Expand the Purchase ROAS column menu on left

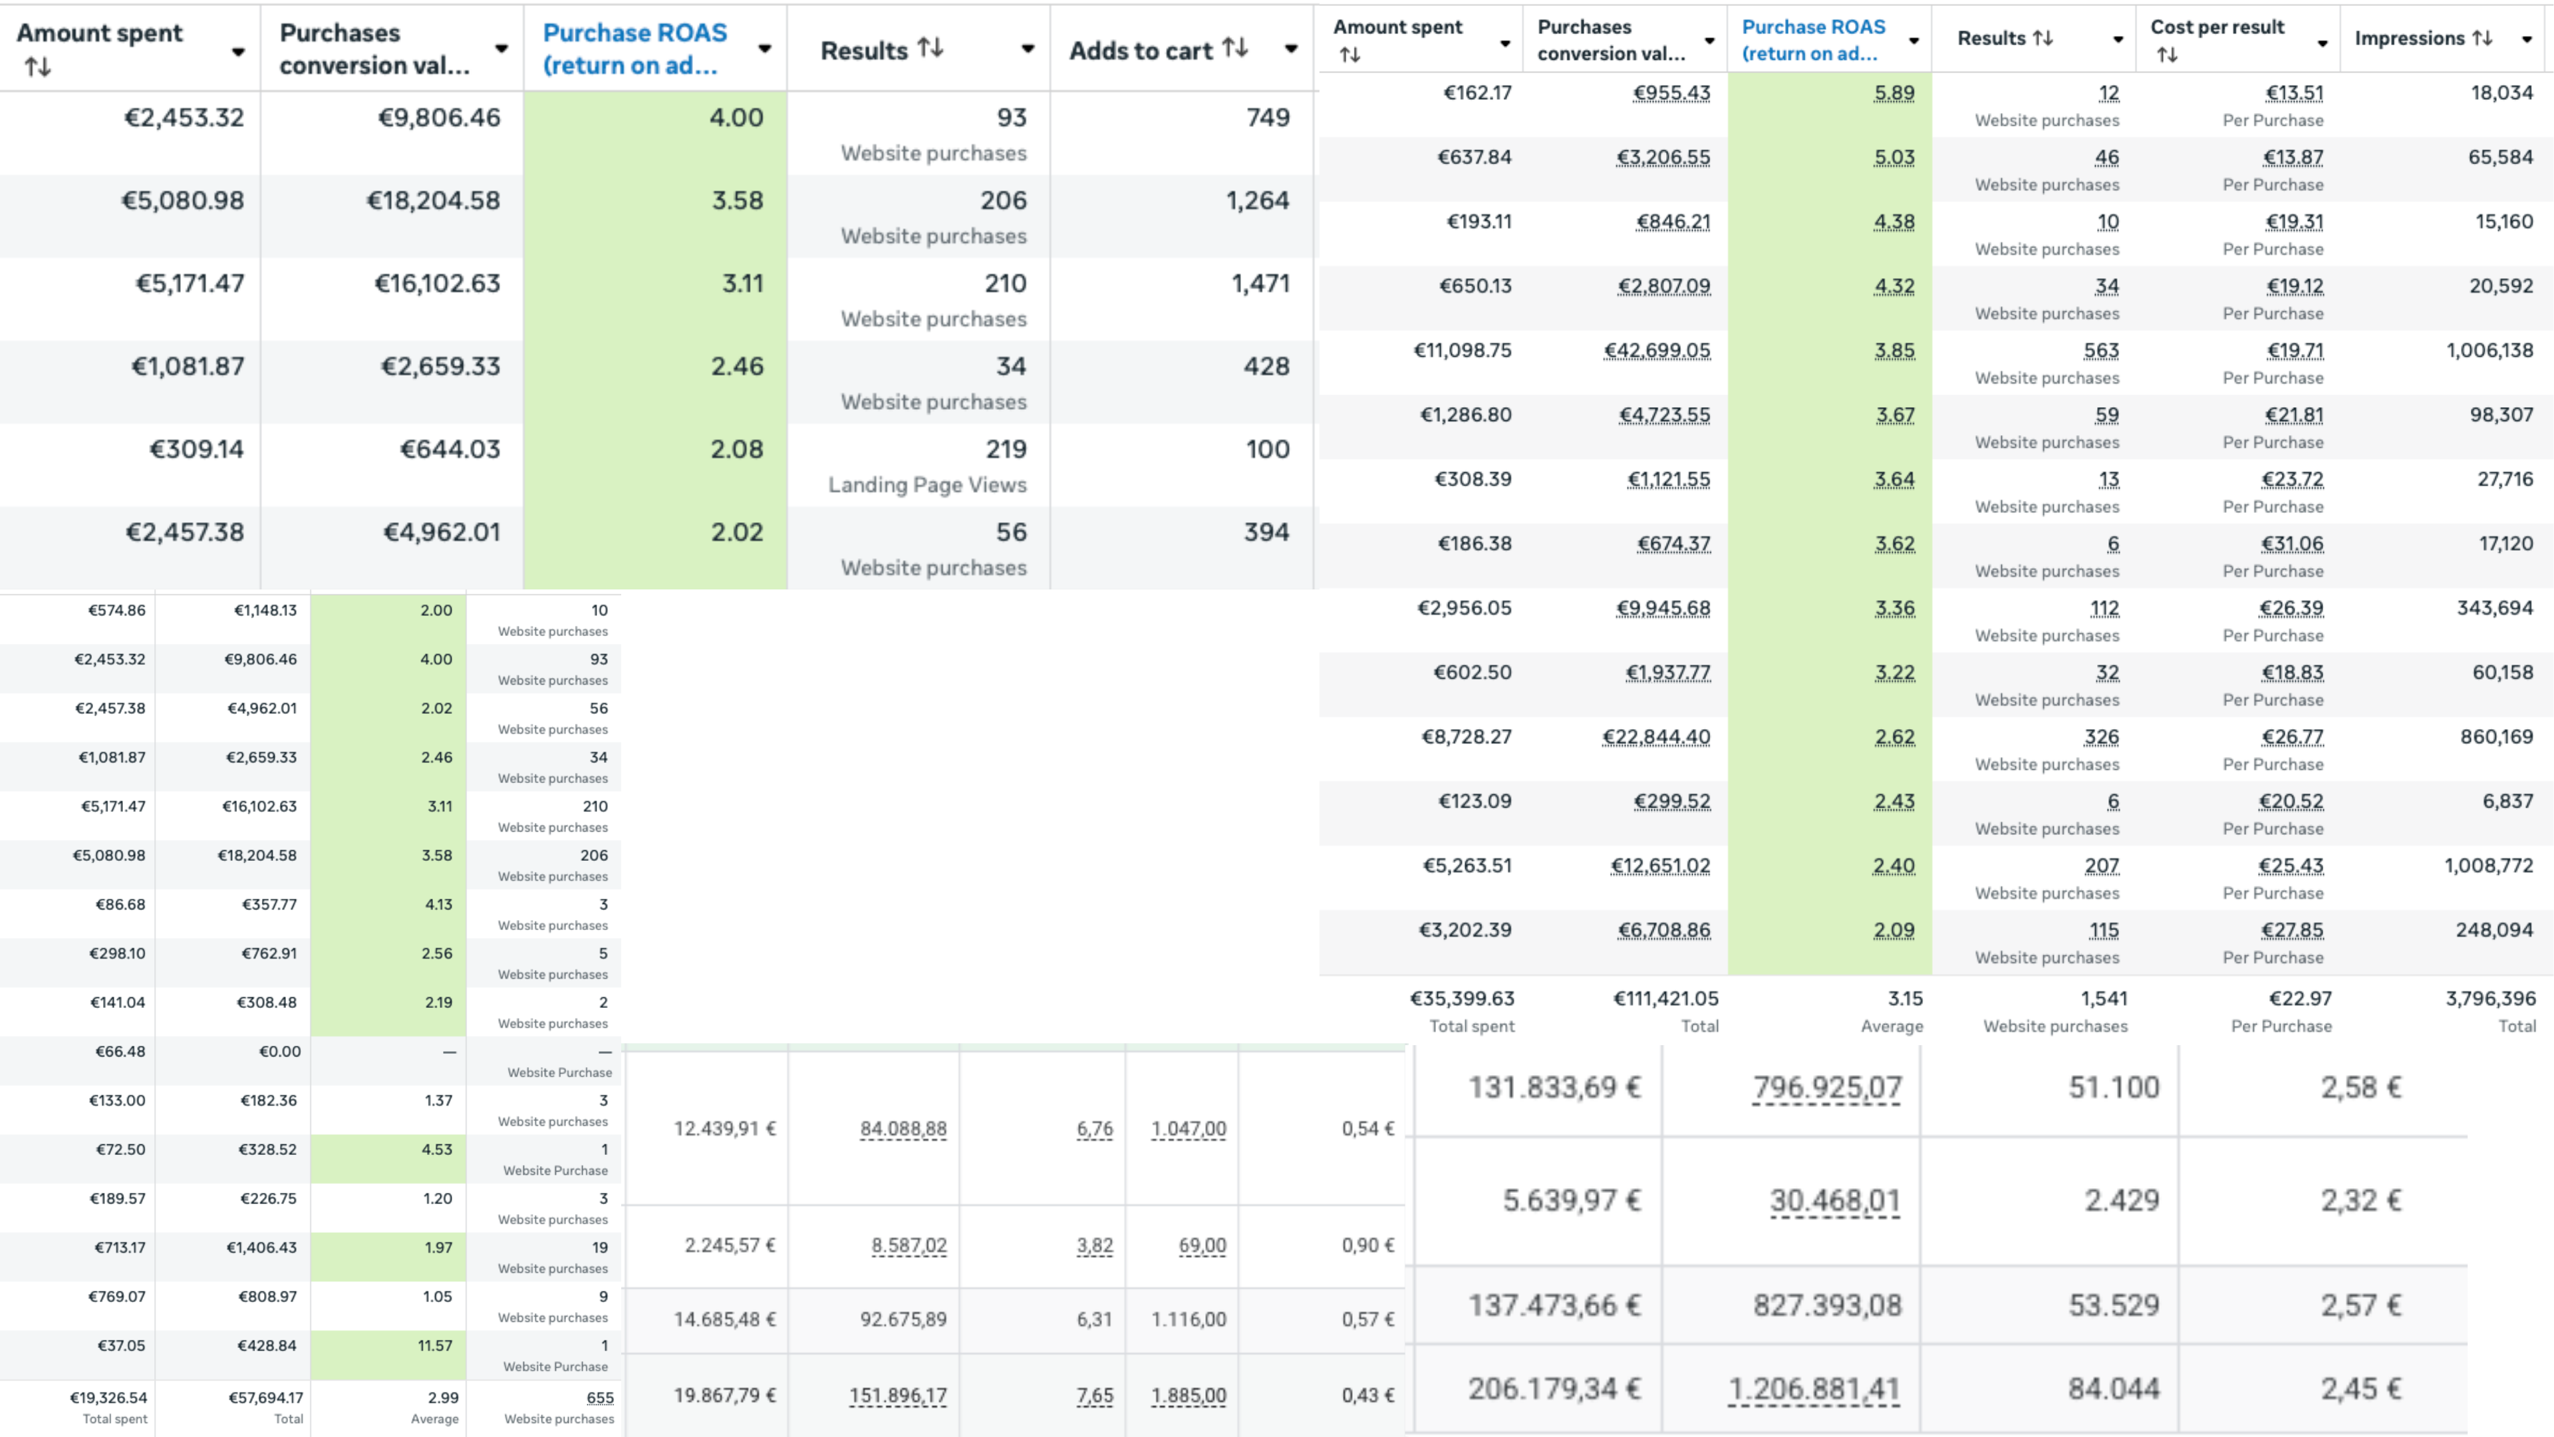(764, 49)
